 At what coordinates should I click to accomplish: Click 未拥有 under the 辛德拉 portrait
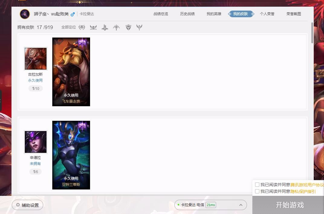pos(35,164)
